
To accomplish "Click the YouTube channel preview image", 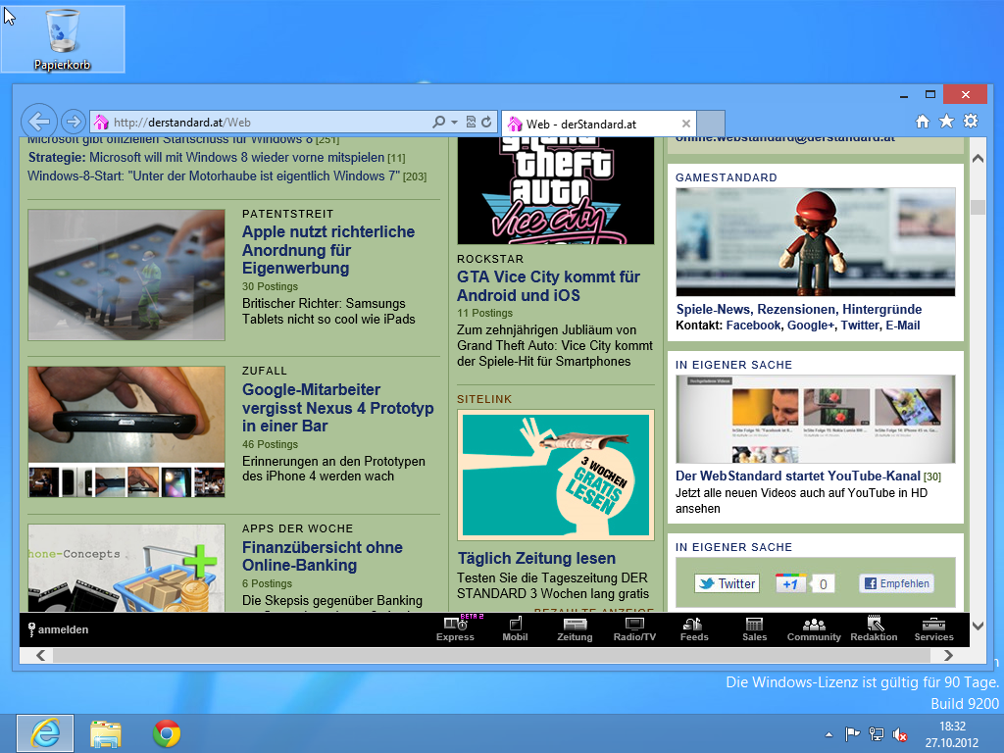I will [815, 419].
